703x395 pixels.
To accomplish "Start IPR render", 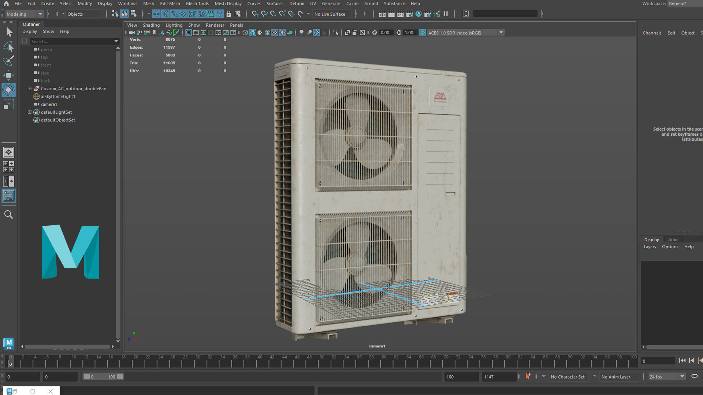I will 400,14.
